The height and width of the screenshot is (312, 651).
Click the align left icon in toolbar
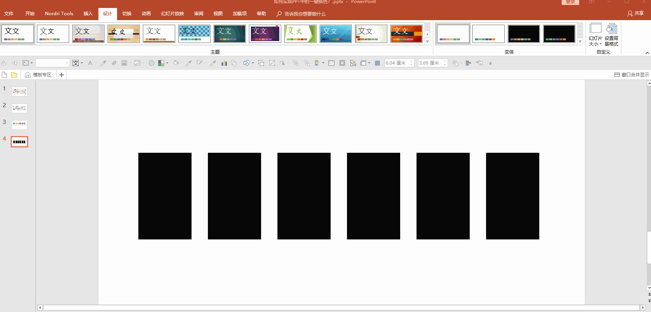[468, 63]
